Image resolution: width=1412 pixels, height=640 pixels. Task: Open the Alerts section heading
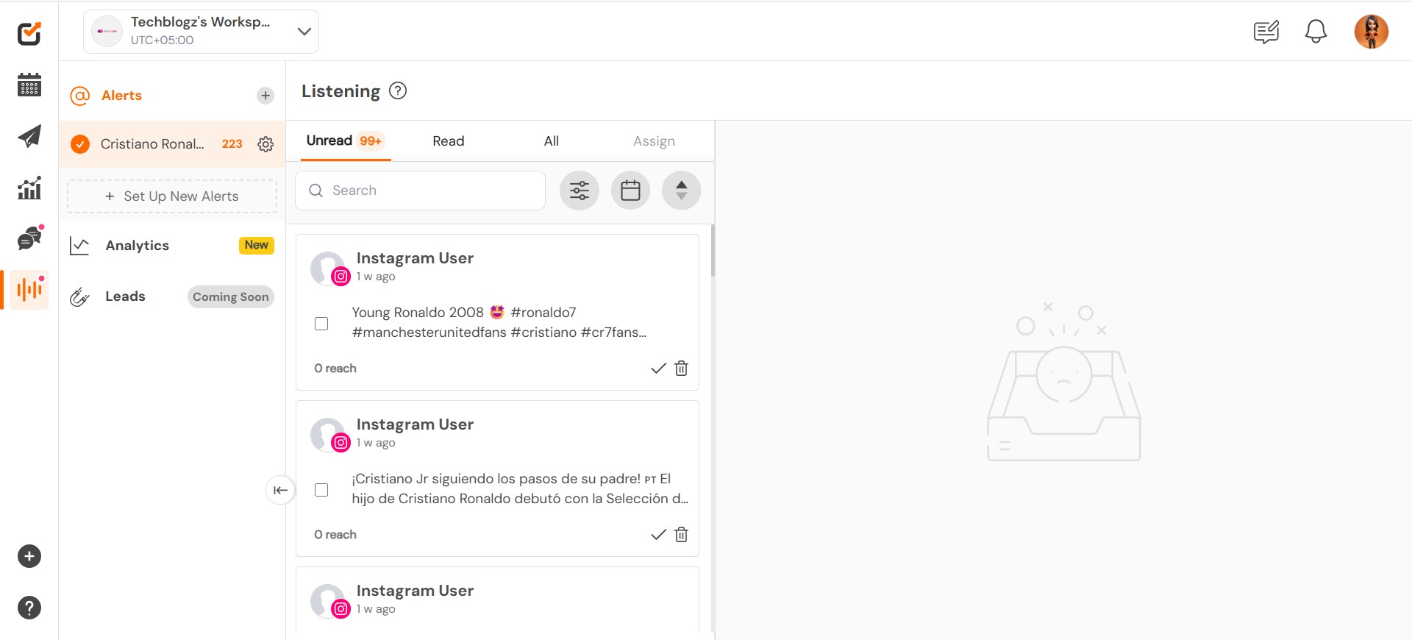pos(121,96)
